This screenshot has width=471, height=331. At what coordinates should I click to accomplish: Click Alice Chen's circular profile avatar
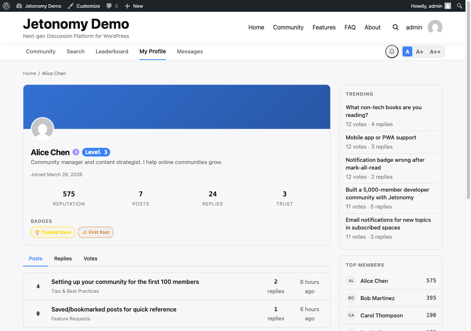42,129
